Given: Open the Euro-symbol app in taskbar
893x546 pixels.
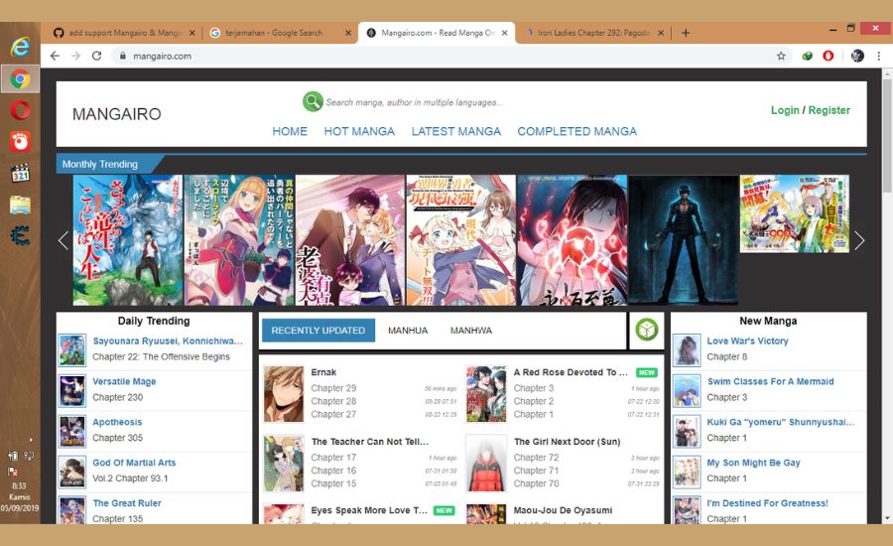Looking at the screenshot, I should click(x=20, y=235).
